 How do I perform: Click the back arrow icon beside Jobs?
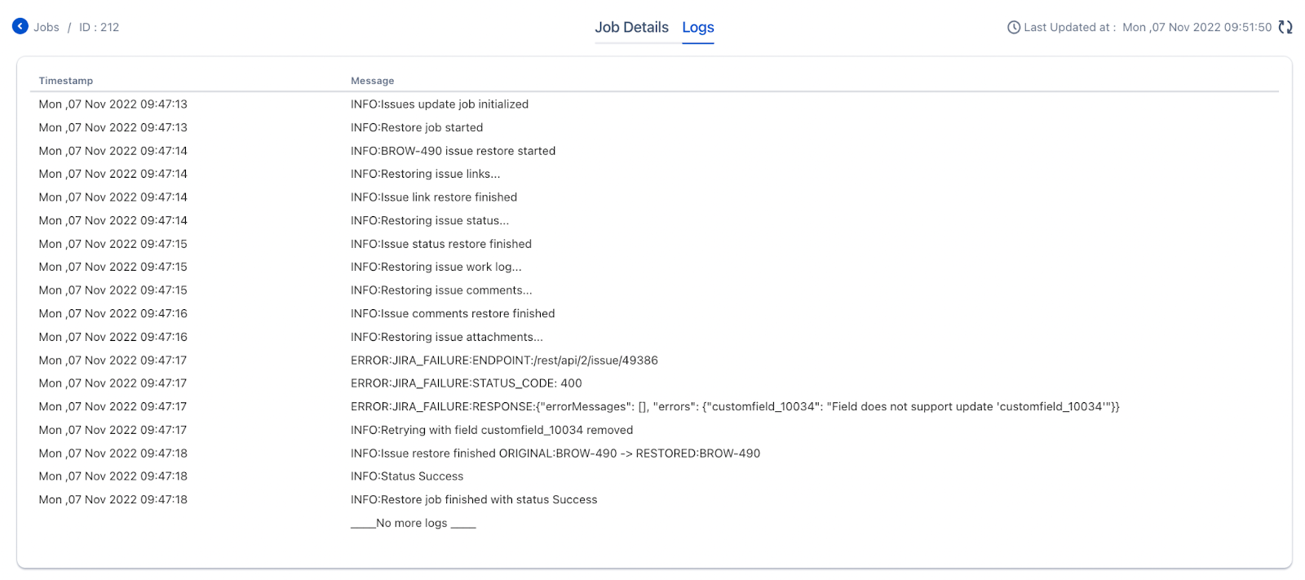[20, 27]
